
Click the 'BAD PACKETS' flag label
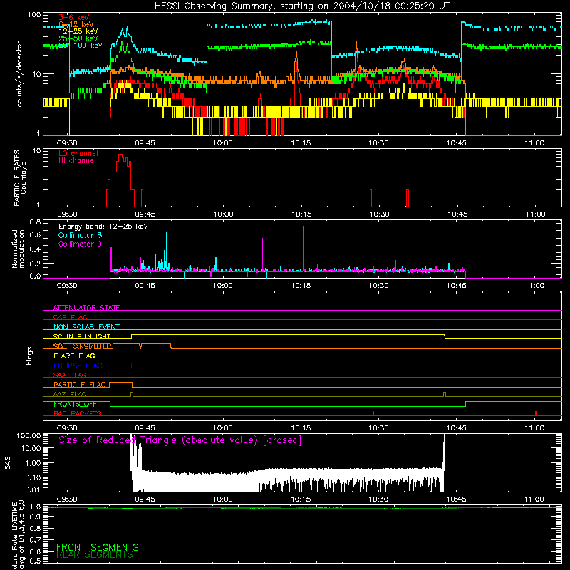point(78,413)
